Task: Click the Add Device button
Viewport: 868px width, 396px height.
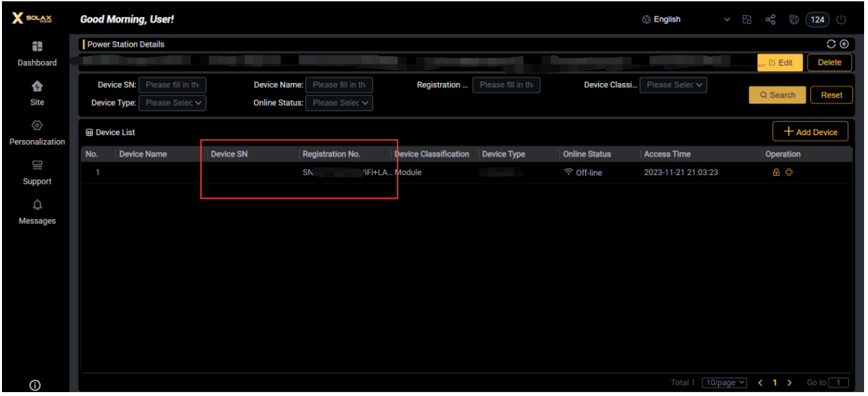Action: point(810,131)
